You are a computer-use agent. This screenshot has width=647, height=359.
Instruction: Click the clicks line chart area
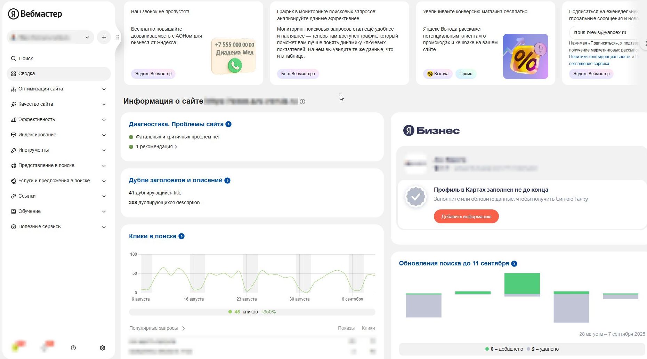258,274
